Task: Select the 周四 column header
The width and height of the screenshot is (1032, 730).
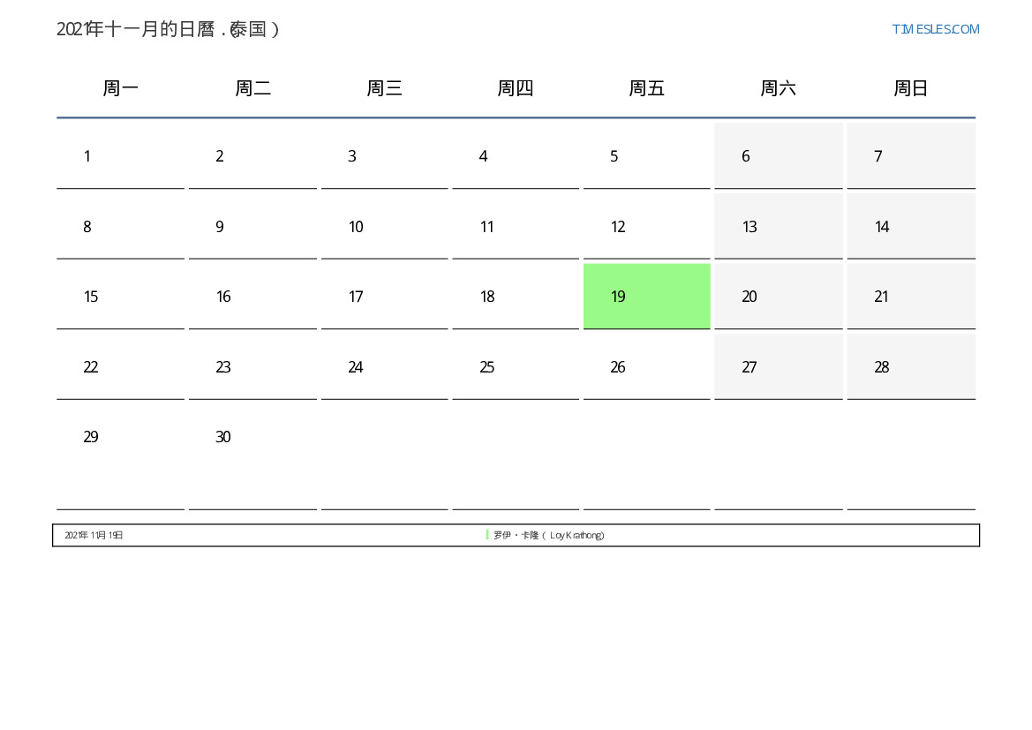Action: tap(516, 88)
